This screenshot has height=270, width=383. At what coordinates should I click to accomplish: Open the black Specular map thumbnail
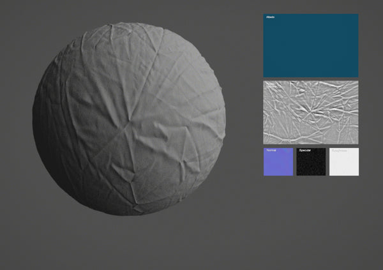click(x=311, y=165)
